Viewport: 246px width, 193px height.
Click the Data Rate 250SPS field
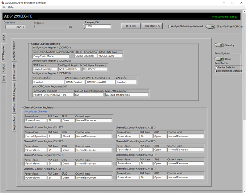[15, 27]
